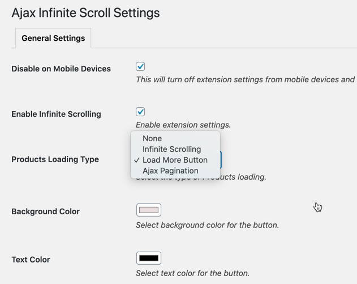Viewport: 357px width, 284px height.
Task: Open the General Settings tab
Action: pyautogui.click(x=53, y=39)
